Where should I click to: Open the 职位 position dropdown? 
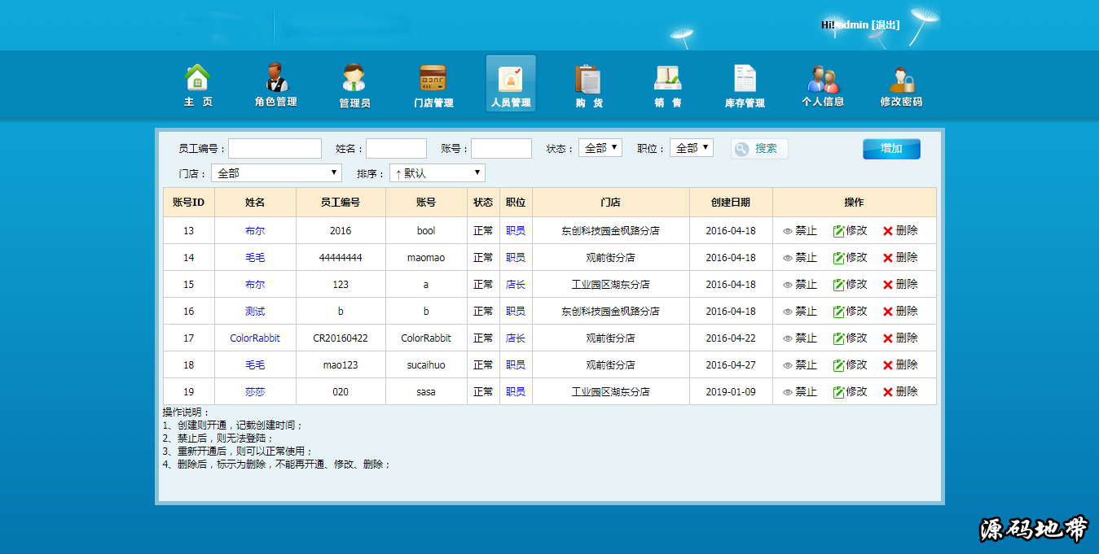(x=692, y=148)
